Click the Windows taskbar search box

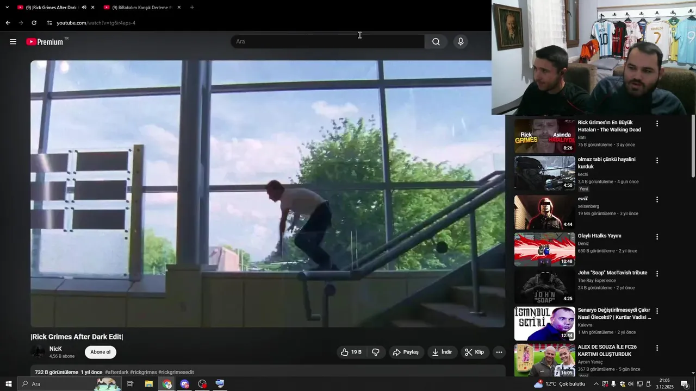[70, 384]
